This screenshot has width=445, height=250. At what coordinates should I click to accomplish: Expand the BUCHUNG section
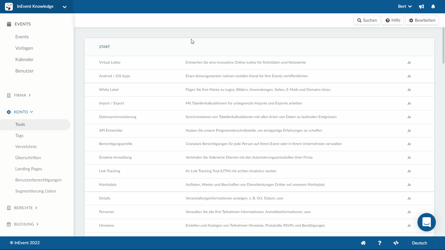pyautogui.click(x=26, y=224)
